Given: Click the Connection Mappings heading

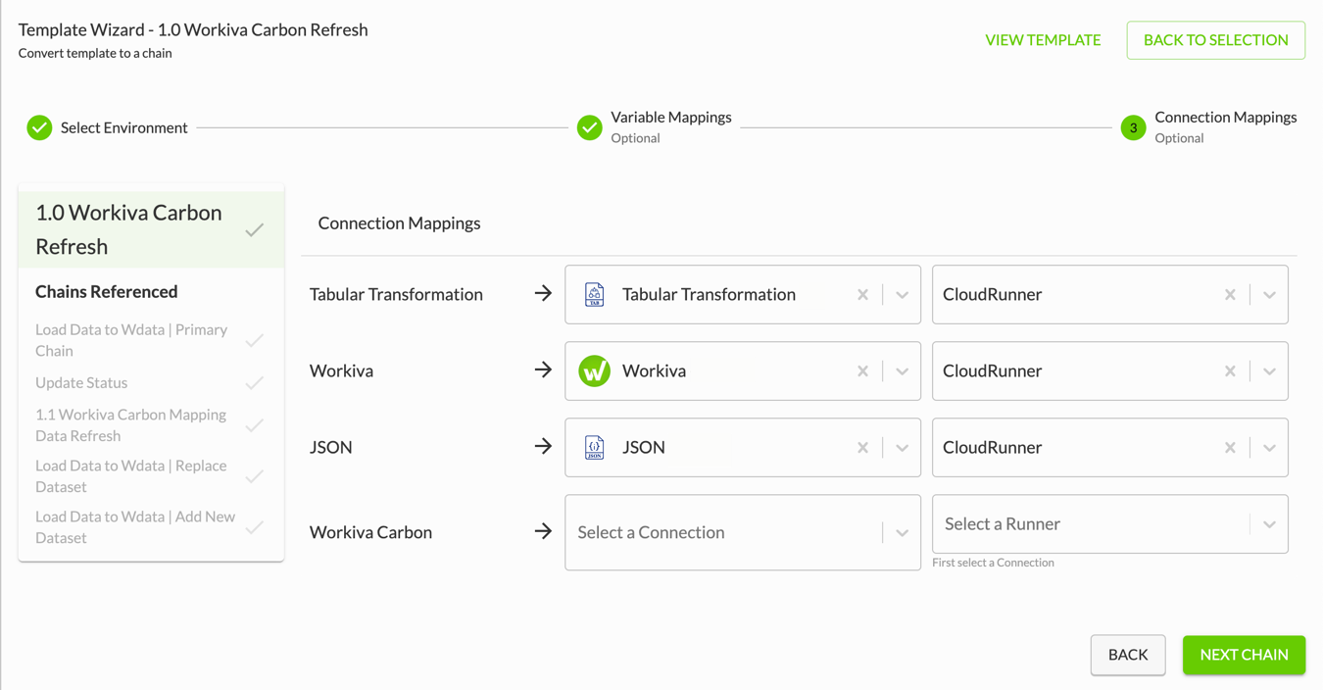Looking at the screenshot, I should pyautogui.click(x=399, y=222).
